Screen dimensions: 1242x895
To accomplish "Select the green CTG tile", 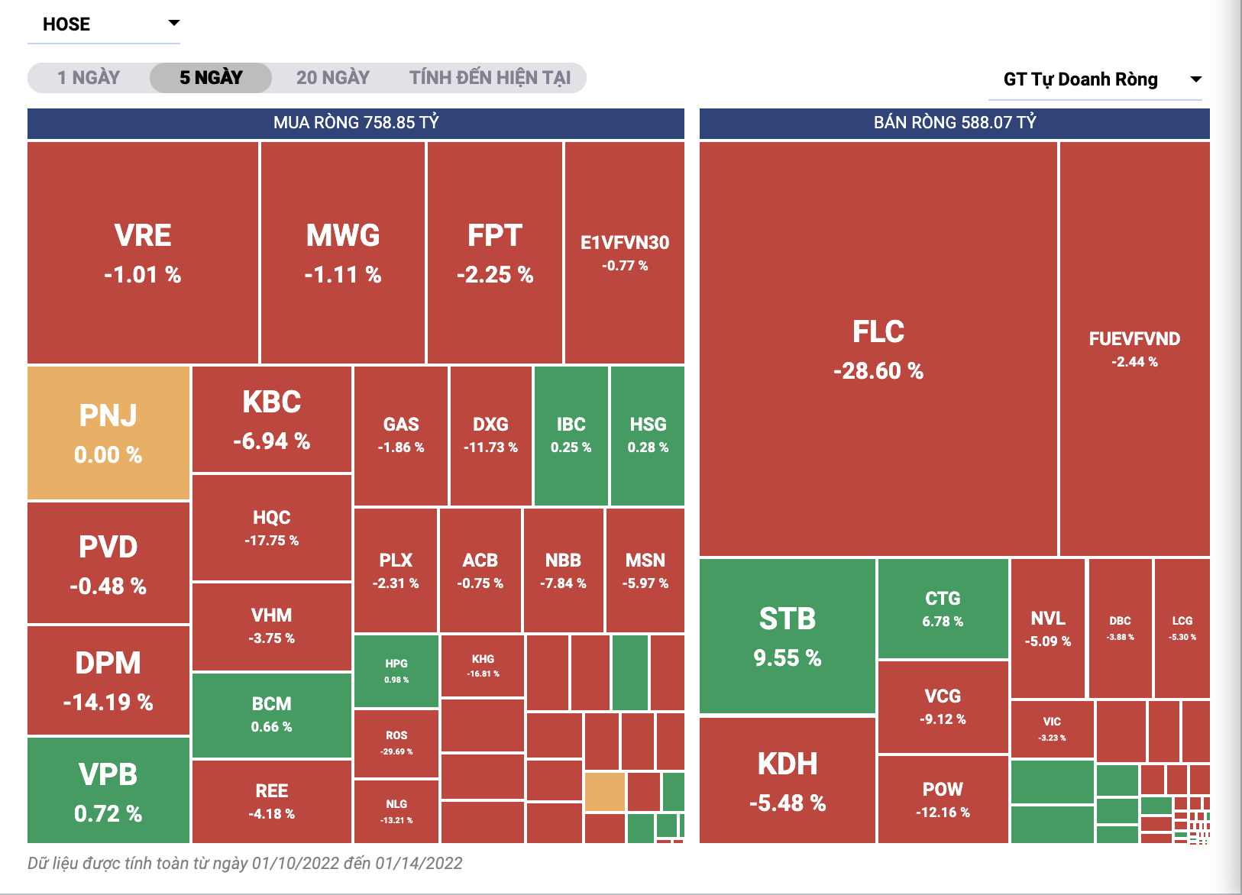I will (943, 609).
